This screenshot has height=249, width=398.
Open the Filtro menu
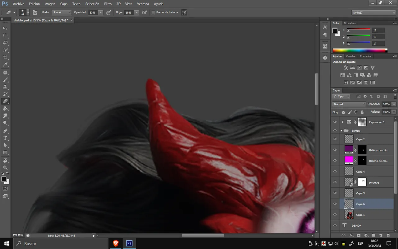pyautogui.click(x=108, y=4)
